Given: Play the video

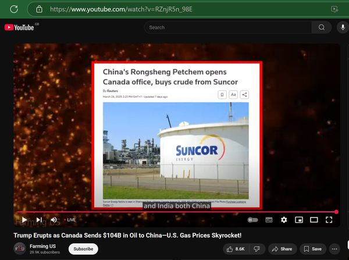Looking at the screenshot, I should (x=24, y=220).
